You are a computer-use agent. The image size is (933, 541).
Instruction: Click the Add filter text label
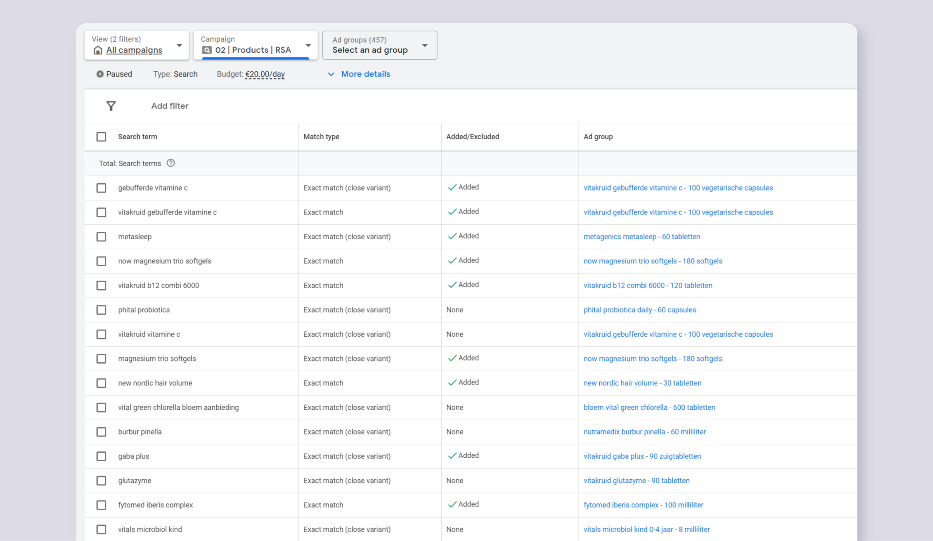[x=169, y=106]
